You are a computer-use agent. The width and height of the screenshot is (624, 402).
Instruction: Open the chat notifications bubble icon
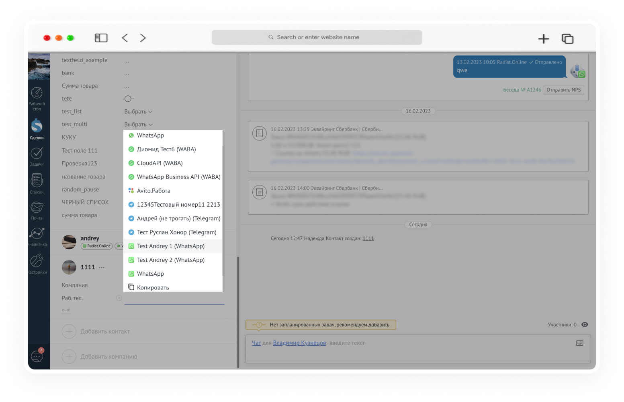37,356
